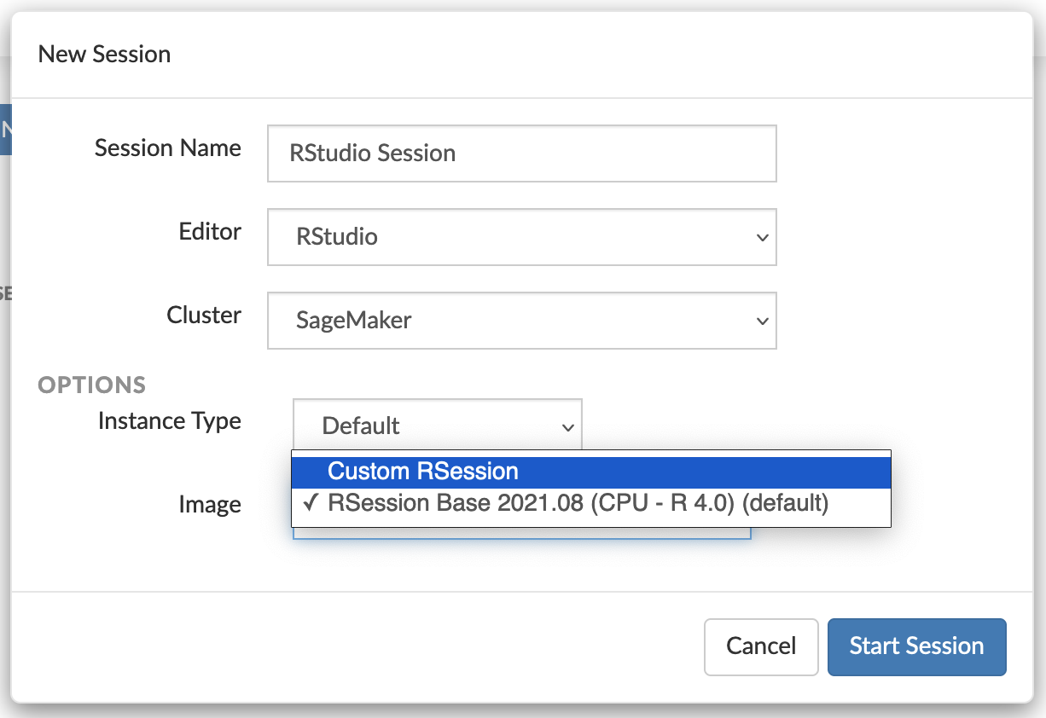The image size is (1046, 718).
Task: Expand the Instance Type Default dropdown
Action: [x=437, y=425]
